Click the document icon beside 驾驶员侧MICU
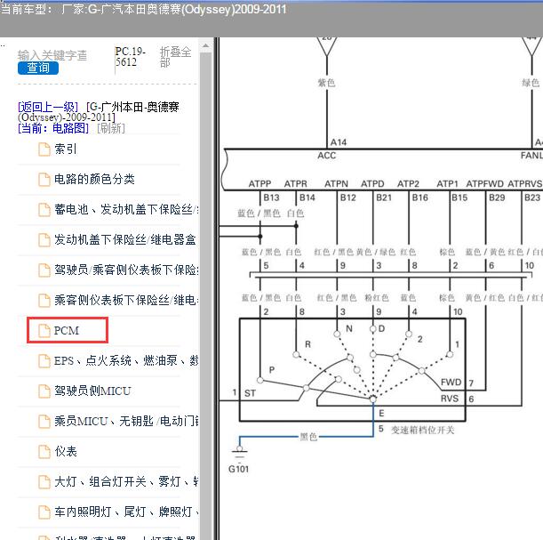 [x=44, y=391]
